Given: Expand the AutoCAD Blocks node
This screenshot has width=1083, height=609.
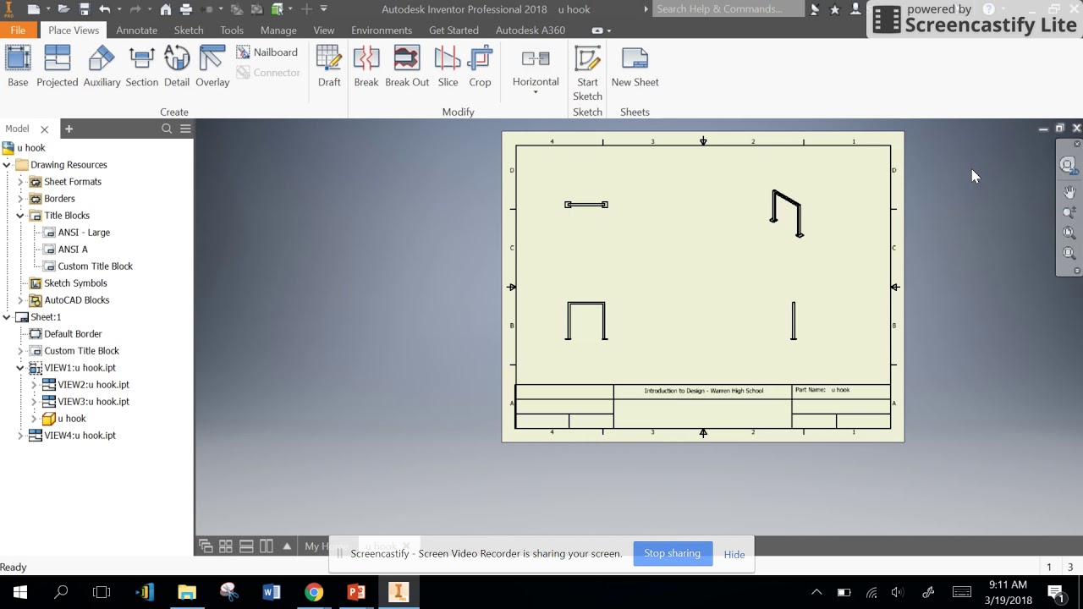Looking at the screenshot, I should pyautogui.click(x=20, y=300).
